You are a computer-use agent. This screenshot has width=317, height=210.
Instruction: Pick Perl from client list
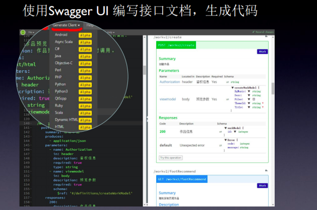(58, 70)
